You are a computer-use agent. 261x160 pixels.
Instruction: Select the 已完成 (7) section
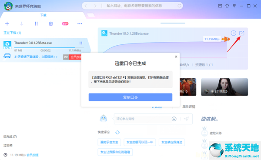coord(10,137)
